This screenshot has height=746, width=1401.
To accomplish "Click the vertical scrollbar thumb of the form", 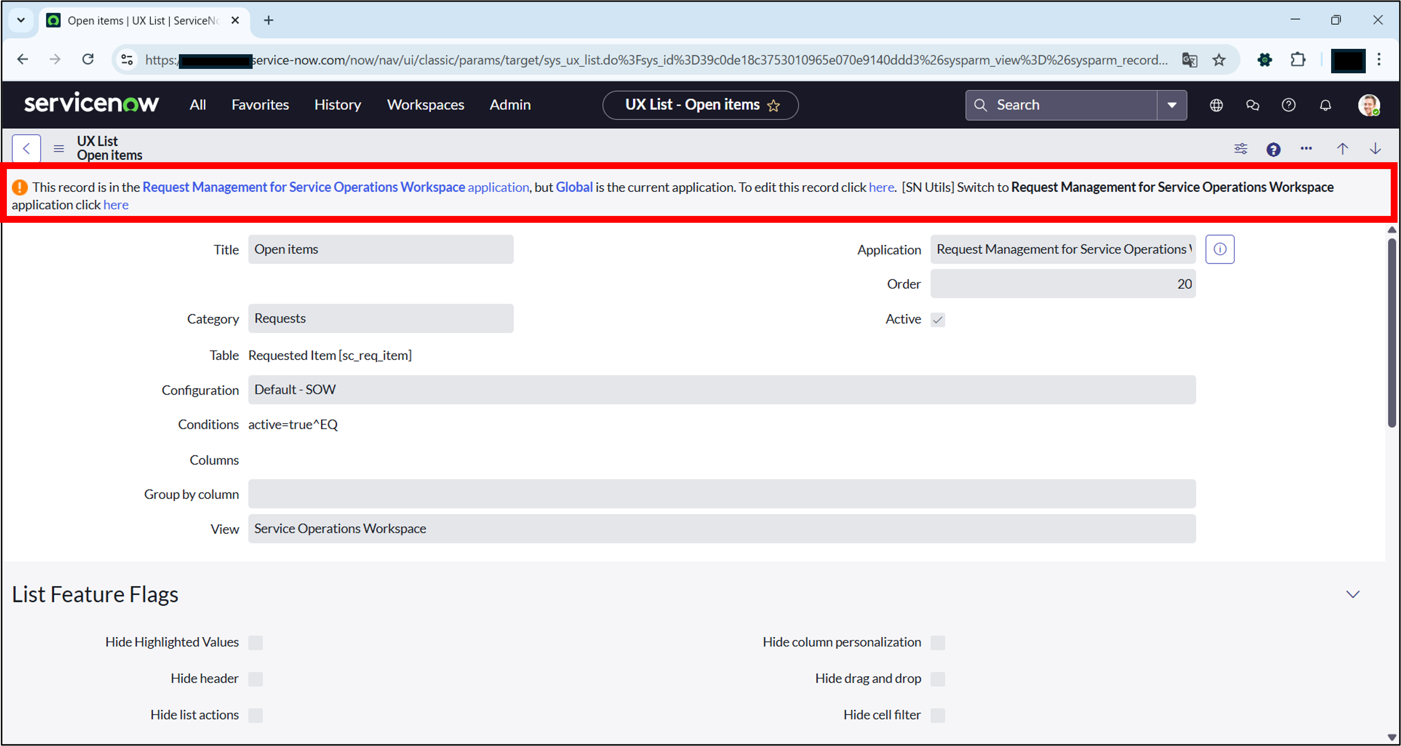I will coord(1391,333).
